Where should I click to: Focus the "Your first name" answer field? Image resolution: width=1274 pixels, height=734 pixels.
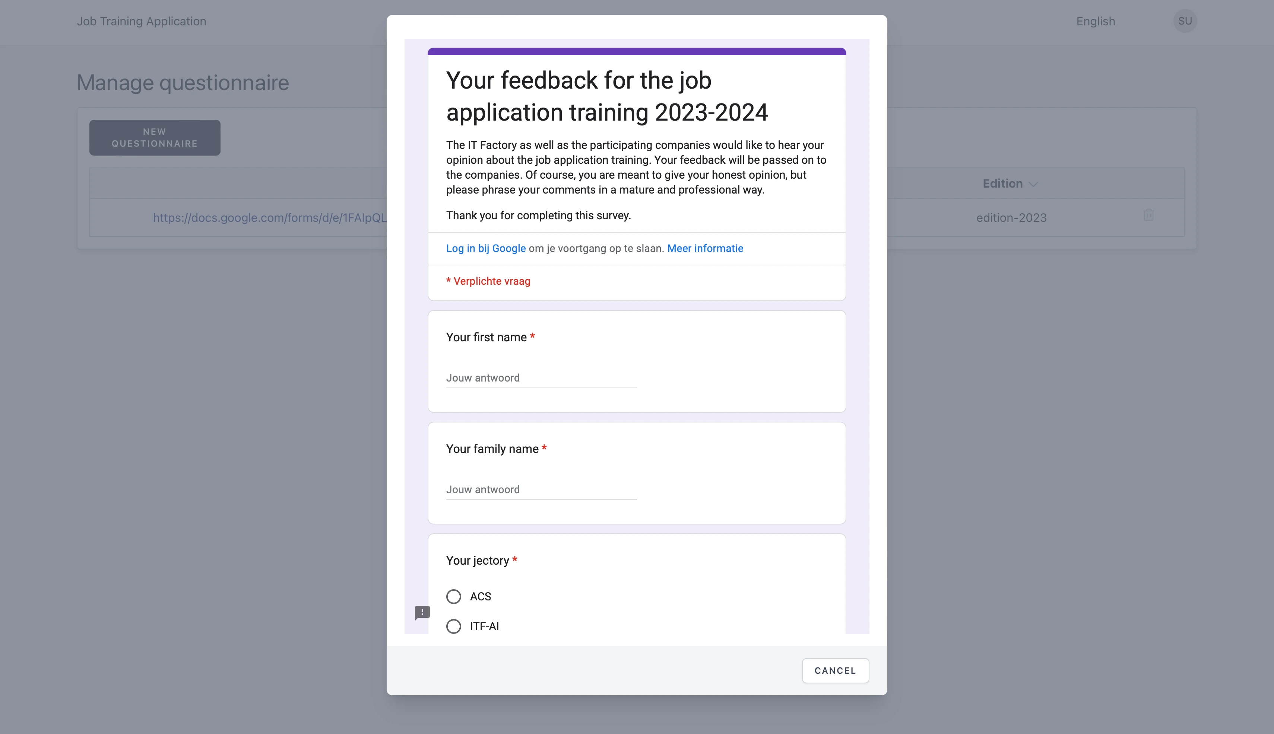point(541,378)
